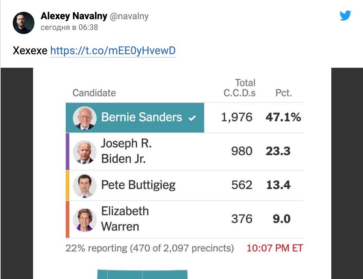Click the tweet timestamp сегодня в 06:38

(69, 27)
